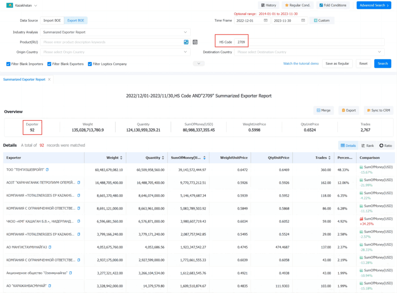This screenshot has height=293, width=397.
Task: Disable Filter Logistics Company checkbox
Action: (90, 64)
